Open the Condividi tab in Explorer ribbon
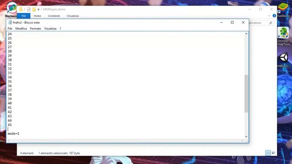Image resolution: width=292 pixels, height=164 pixels. pos(54,16)
